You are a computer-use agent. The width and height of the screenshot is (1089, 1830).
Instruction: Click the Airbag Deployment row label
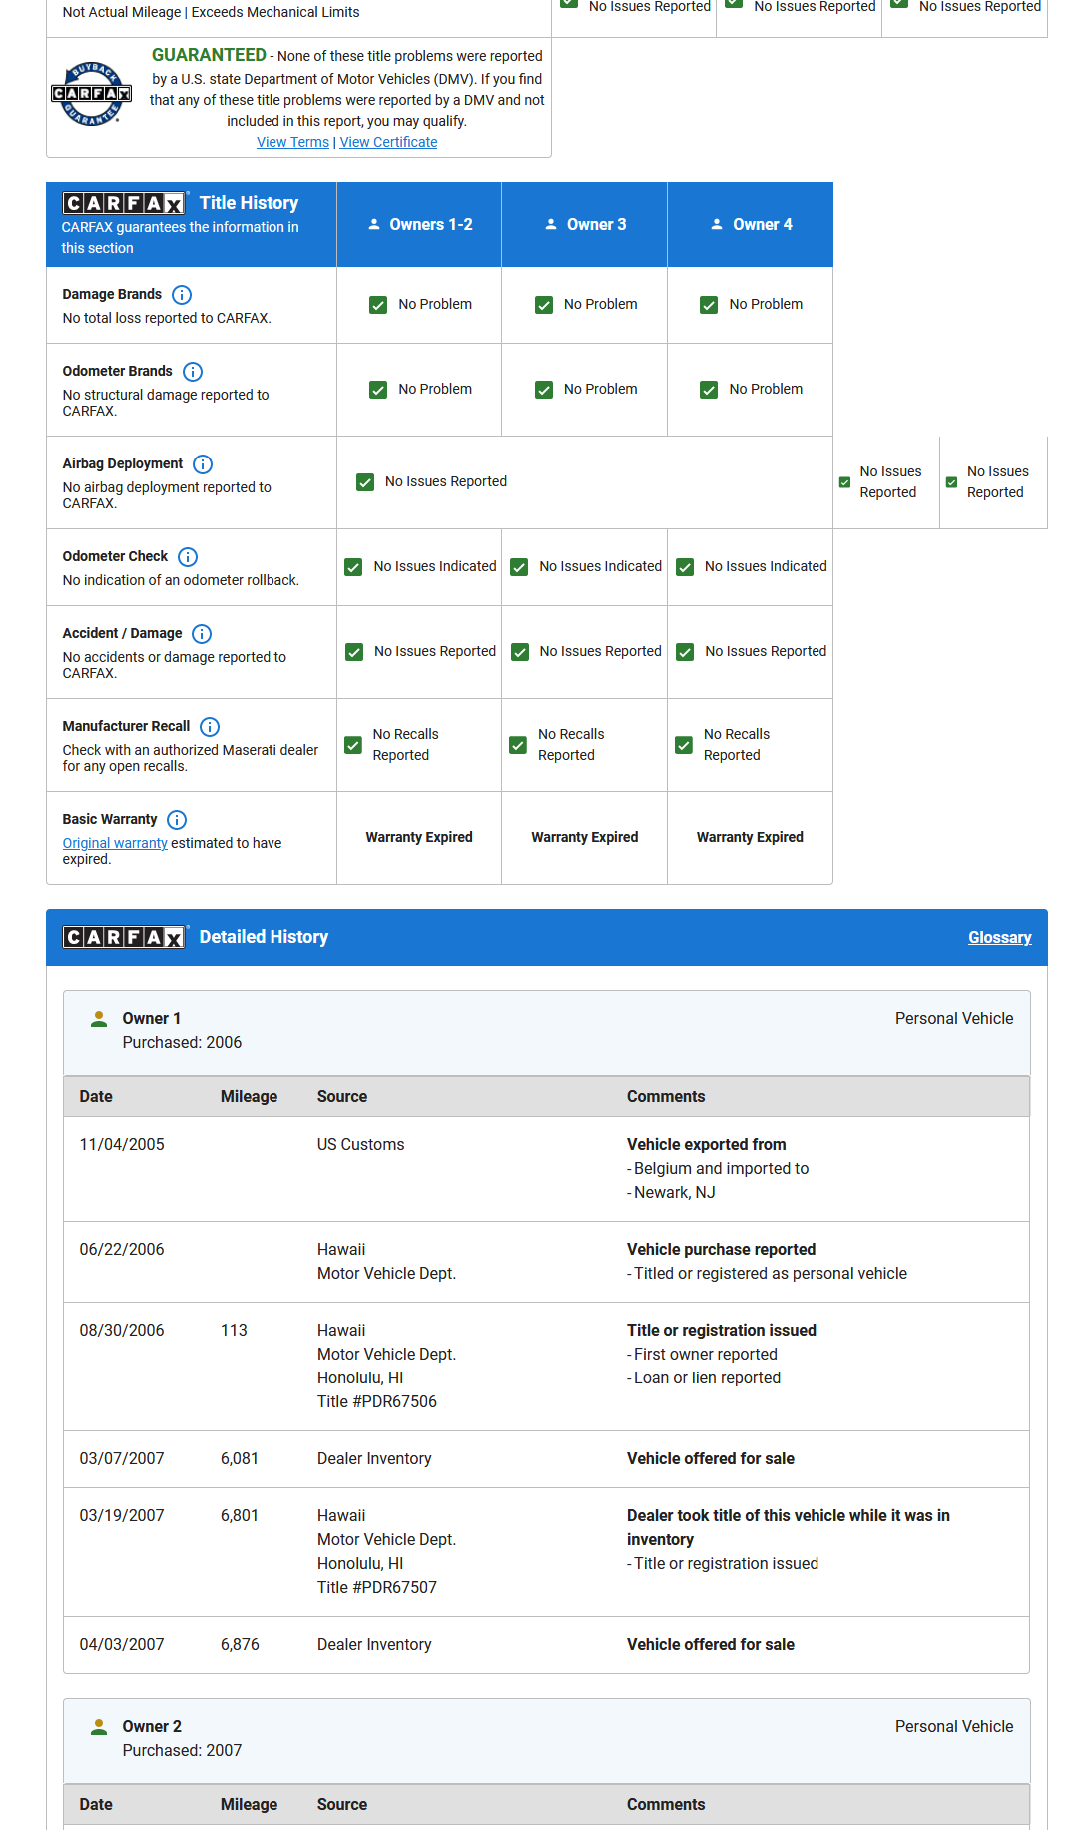(122, 463)
